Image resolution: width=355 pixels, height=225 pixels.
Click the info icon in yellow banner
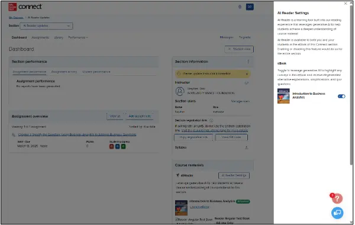coord(179,73)
